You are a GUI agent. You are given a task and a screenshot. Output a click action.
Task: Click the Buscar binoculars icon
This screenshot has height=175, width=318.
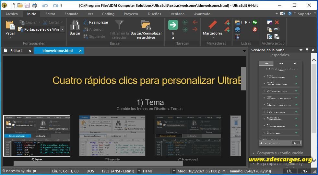[x=75, y=25]
